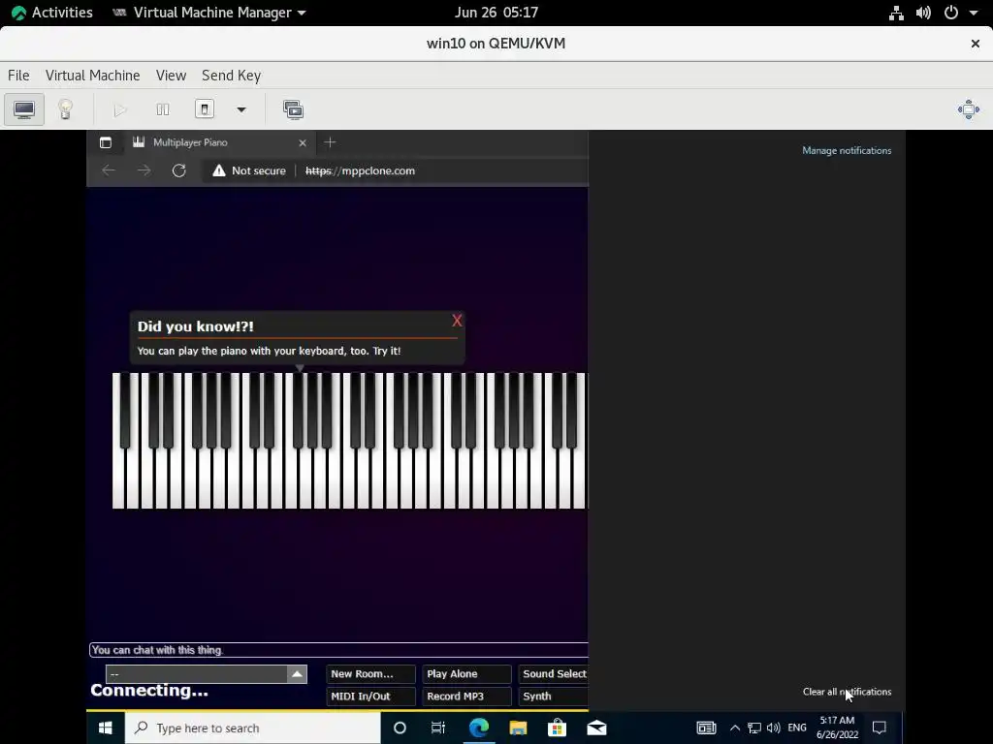This screenshot has width=993, height=744.
Task: Open the room selector dropdown
Action: (207, 674)
